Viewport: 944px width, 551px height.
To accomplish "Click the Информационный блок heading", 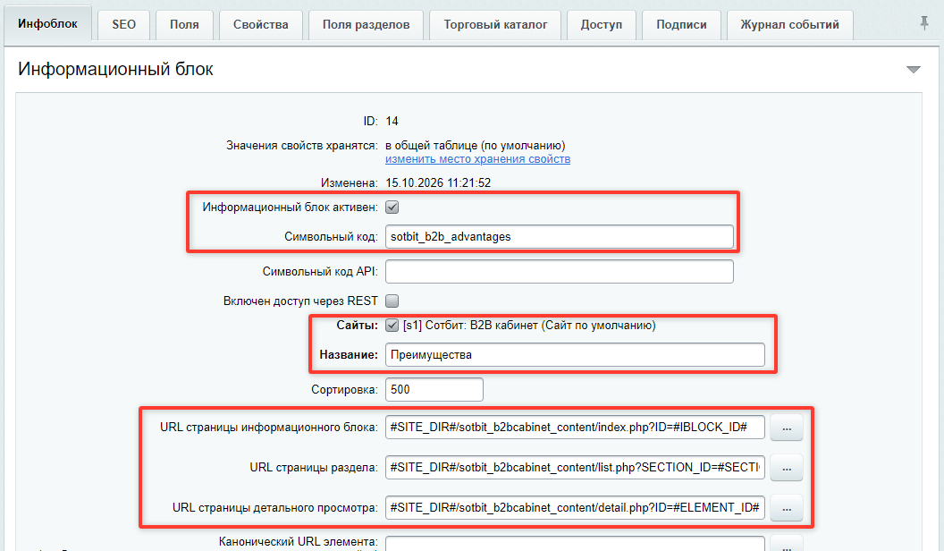I will (x=115, y=69).
